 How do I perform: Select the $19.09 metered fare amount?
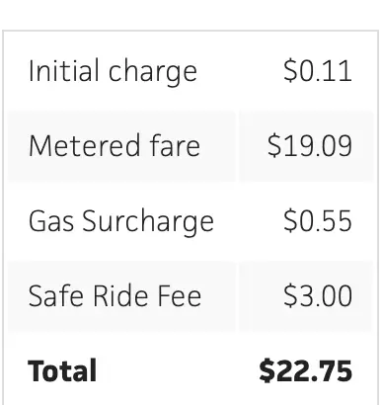310,145
